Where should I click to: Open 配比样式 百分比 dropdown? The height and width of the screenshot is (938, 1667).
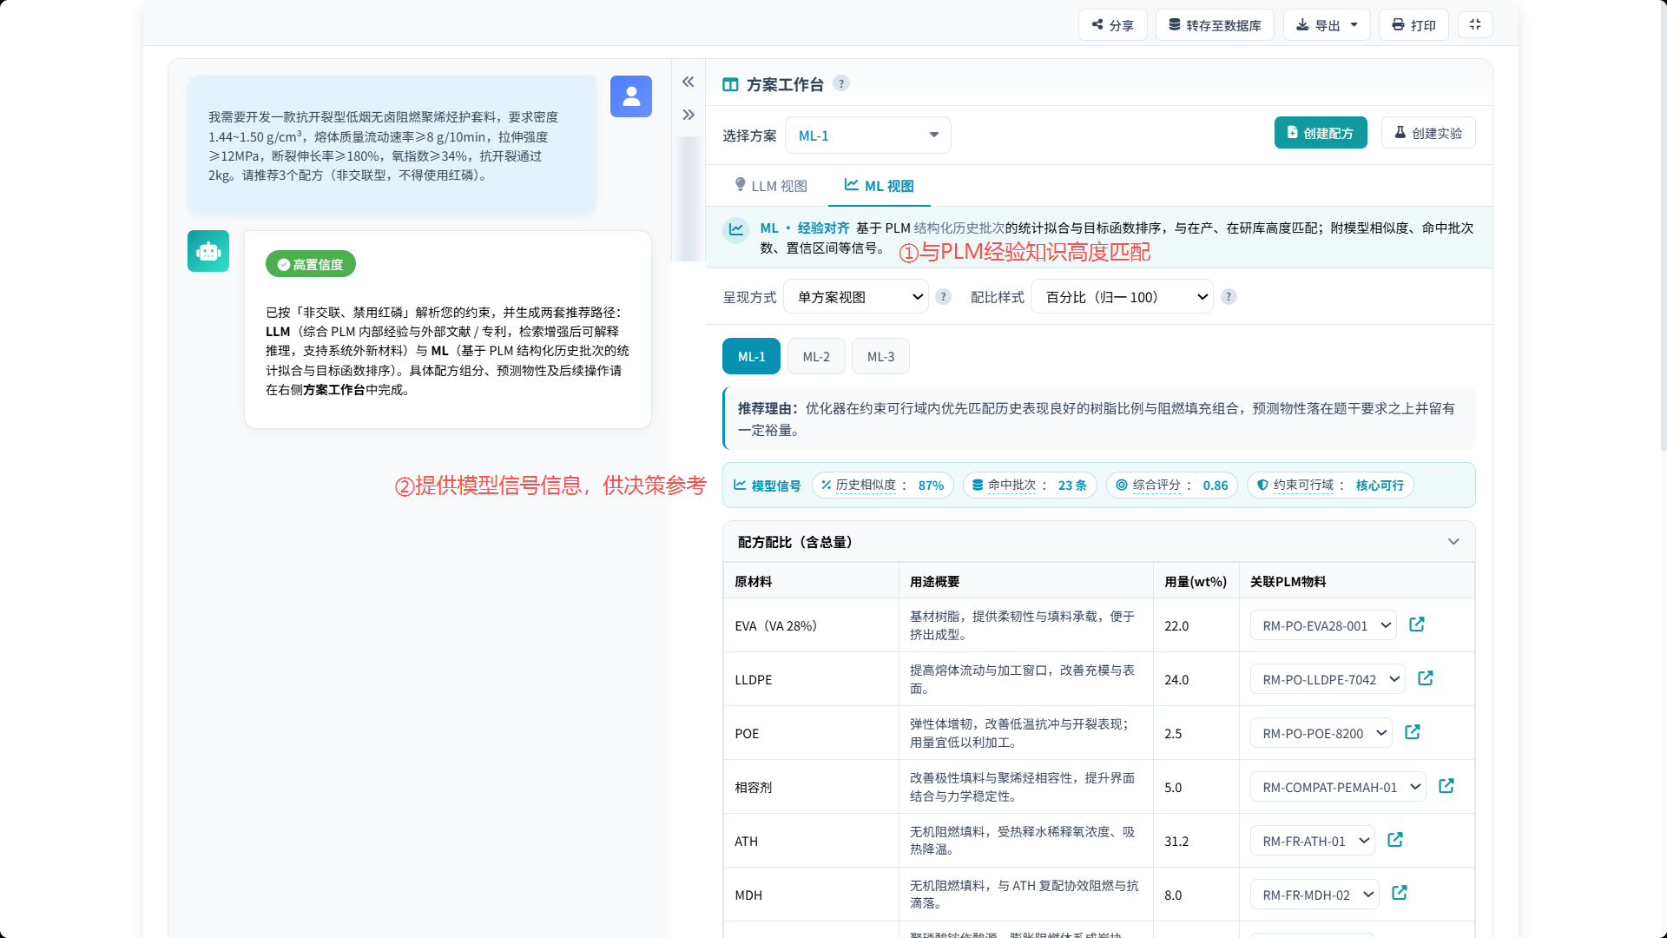1122,297
